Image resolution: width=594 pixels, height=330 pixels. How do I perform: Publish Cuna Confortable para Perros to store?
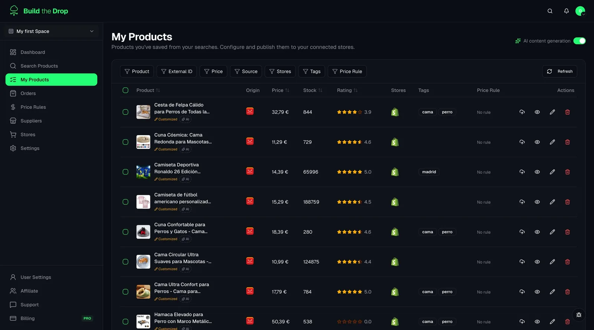click(522, 232)
